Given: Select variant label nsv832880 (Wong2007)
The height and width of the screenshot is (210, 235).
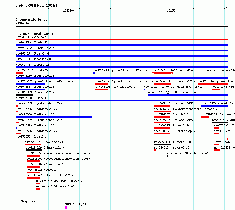Looking at the screenshot, I should pyautogui.click(x=32, y=37).
